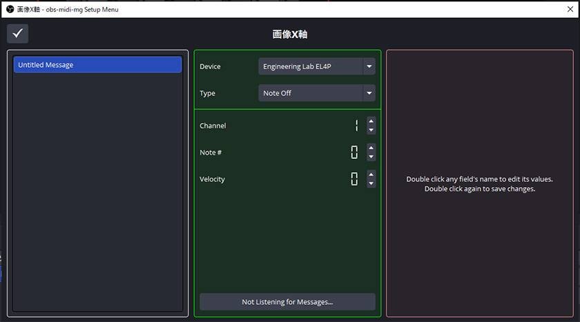Expand the Type dropdown arrow
This screenshot has width=580, height=322.
[x=369, y=93]
